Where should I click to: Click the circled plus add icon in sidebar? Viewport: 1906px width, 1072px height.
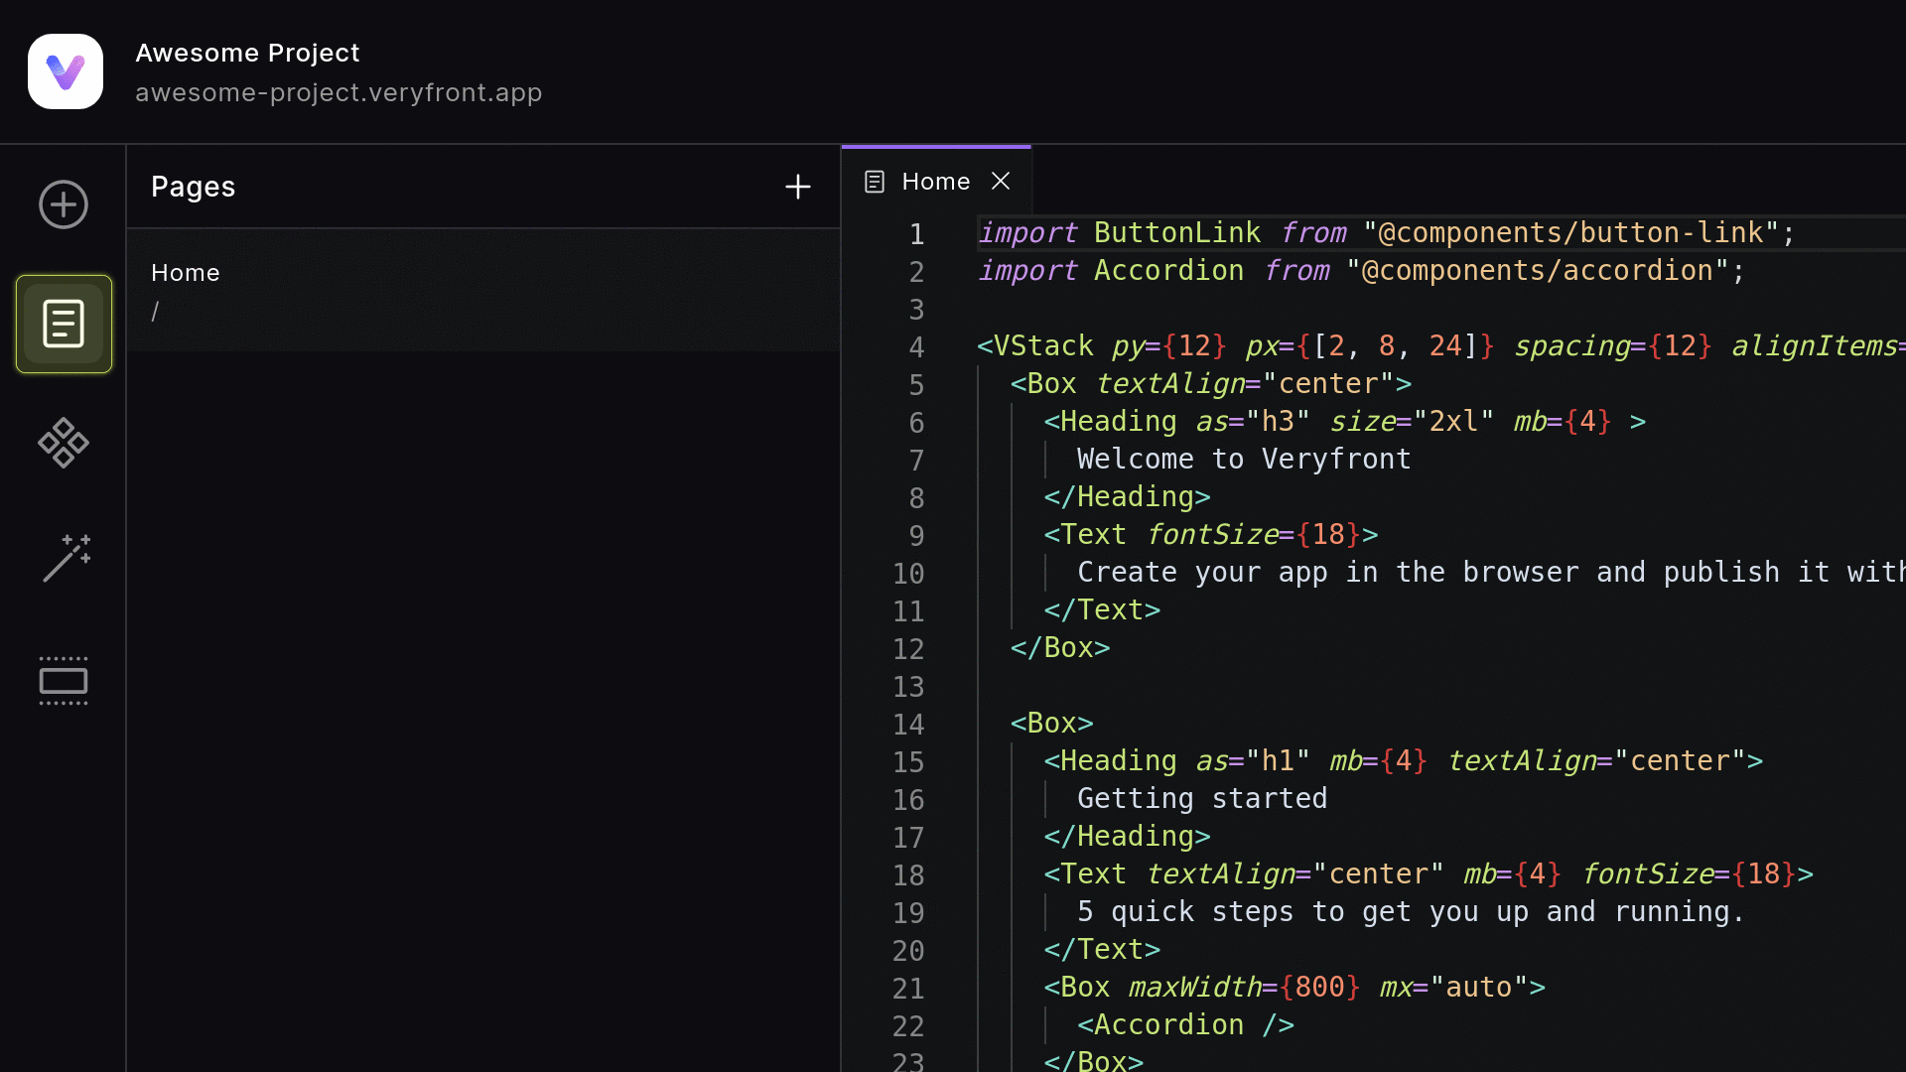pyautogui.click(x=64, y=204)
